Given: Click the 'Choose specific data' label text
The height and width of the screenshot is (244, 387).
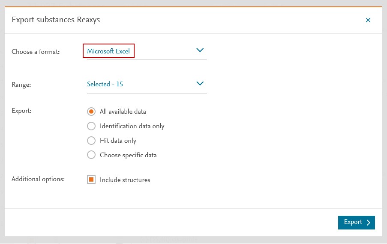Looking at the screenshot, I should coord(128,155).
